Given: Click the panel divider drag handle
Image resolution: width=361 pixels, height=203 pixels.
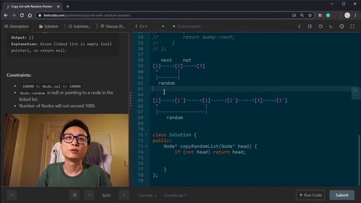Looking at the screenshot, I should click(130, 99).
